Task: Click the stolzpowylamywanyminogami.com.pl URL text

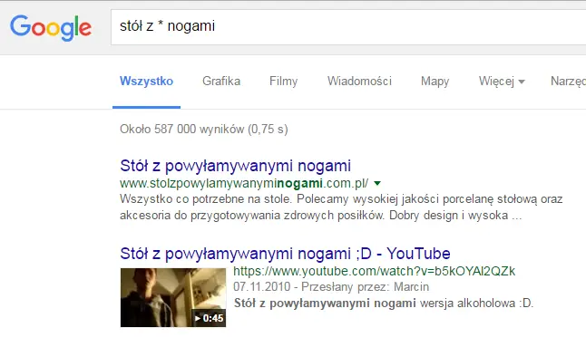Action: [x=244, y=183]
